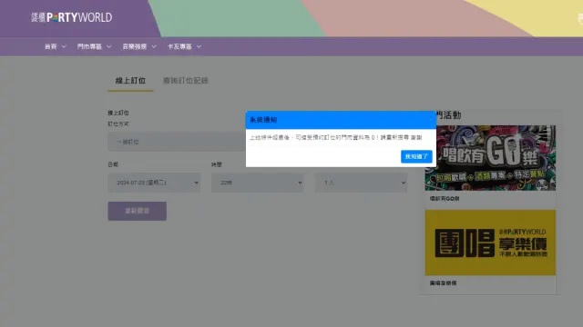Open the 首頁 navigation menu item
583x327 pixels.
coord(51,46)
